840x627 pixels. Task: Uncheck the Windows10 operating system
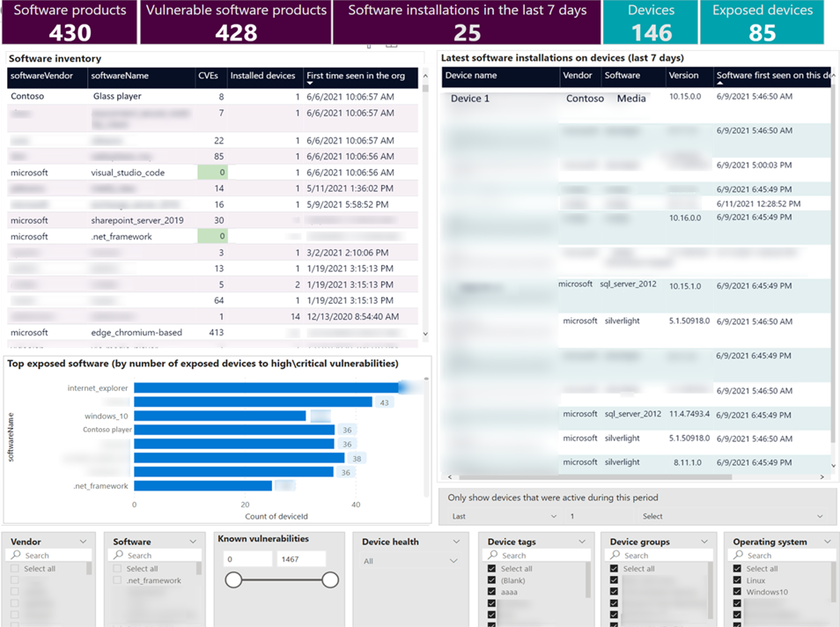pos(737,592)
